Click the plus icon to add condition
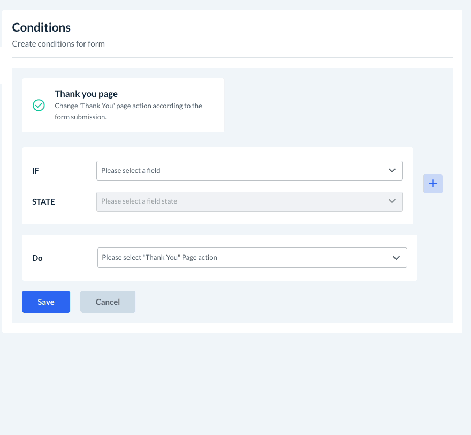The height and width of the screenshot is (435, 471). pos(432,184)
